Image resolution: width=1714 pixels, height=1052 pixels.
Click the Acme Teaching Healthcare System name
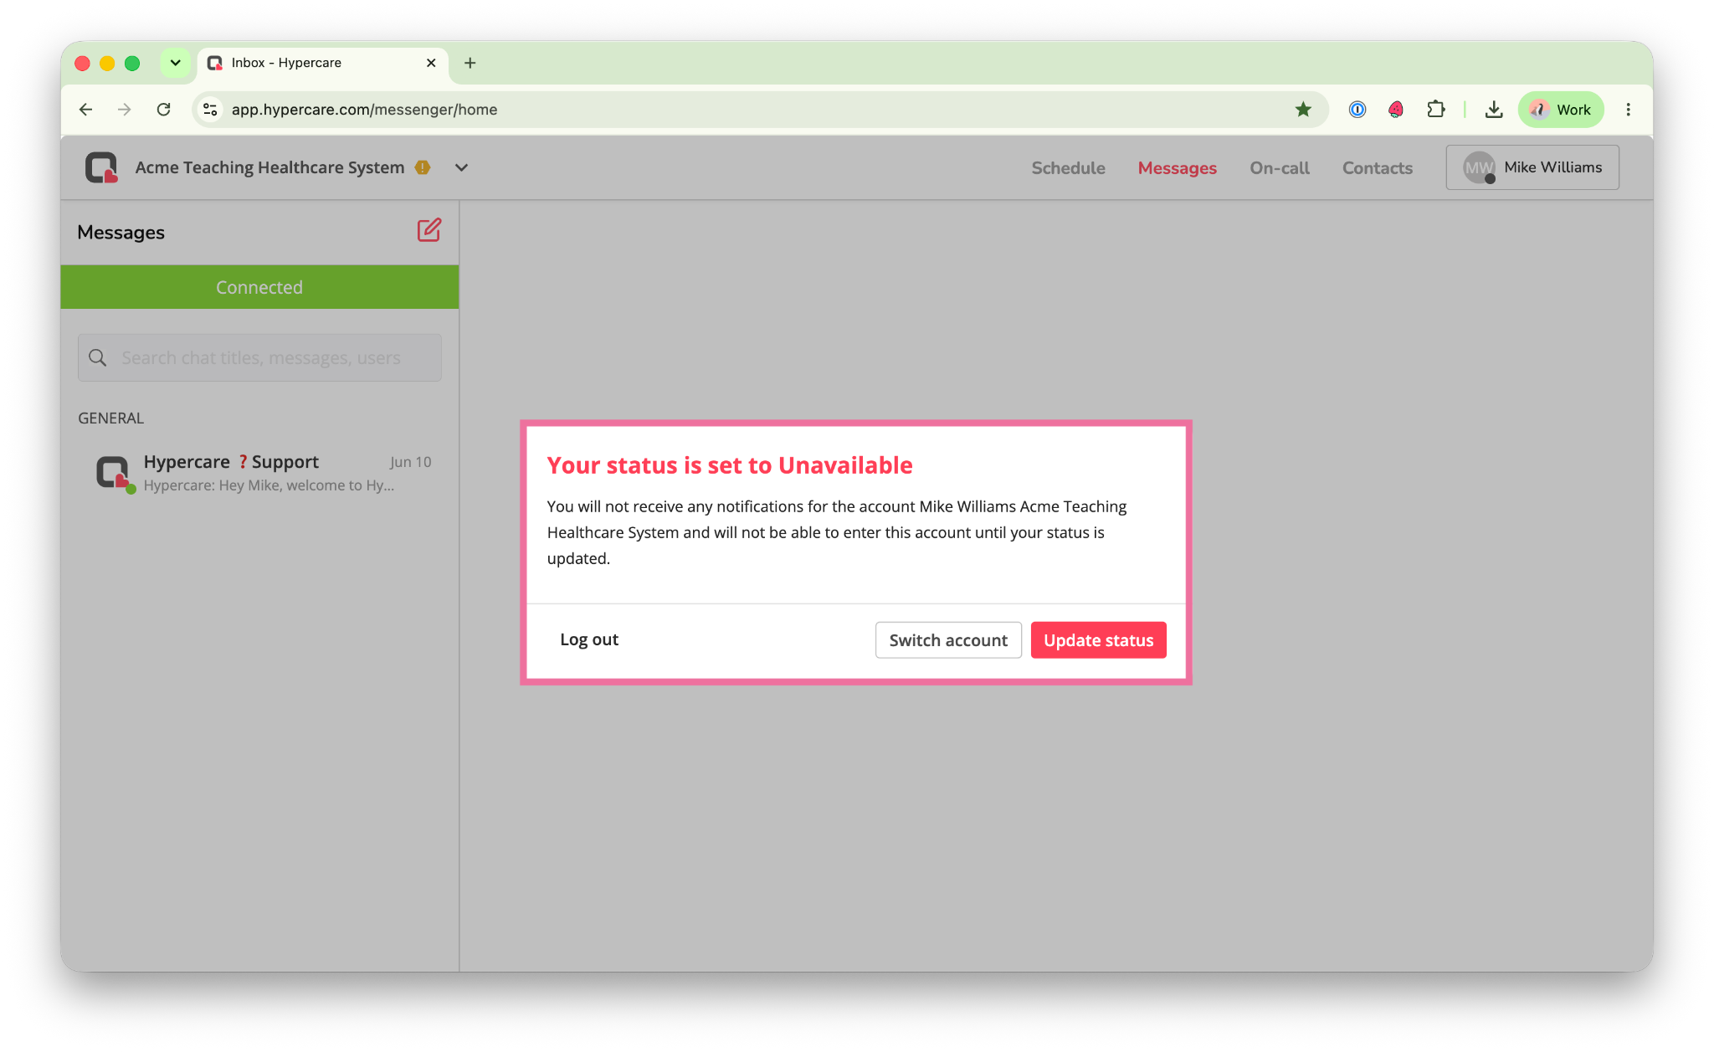(x=269, y=167)
